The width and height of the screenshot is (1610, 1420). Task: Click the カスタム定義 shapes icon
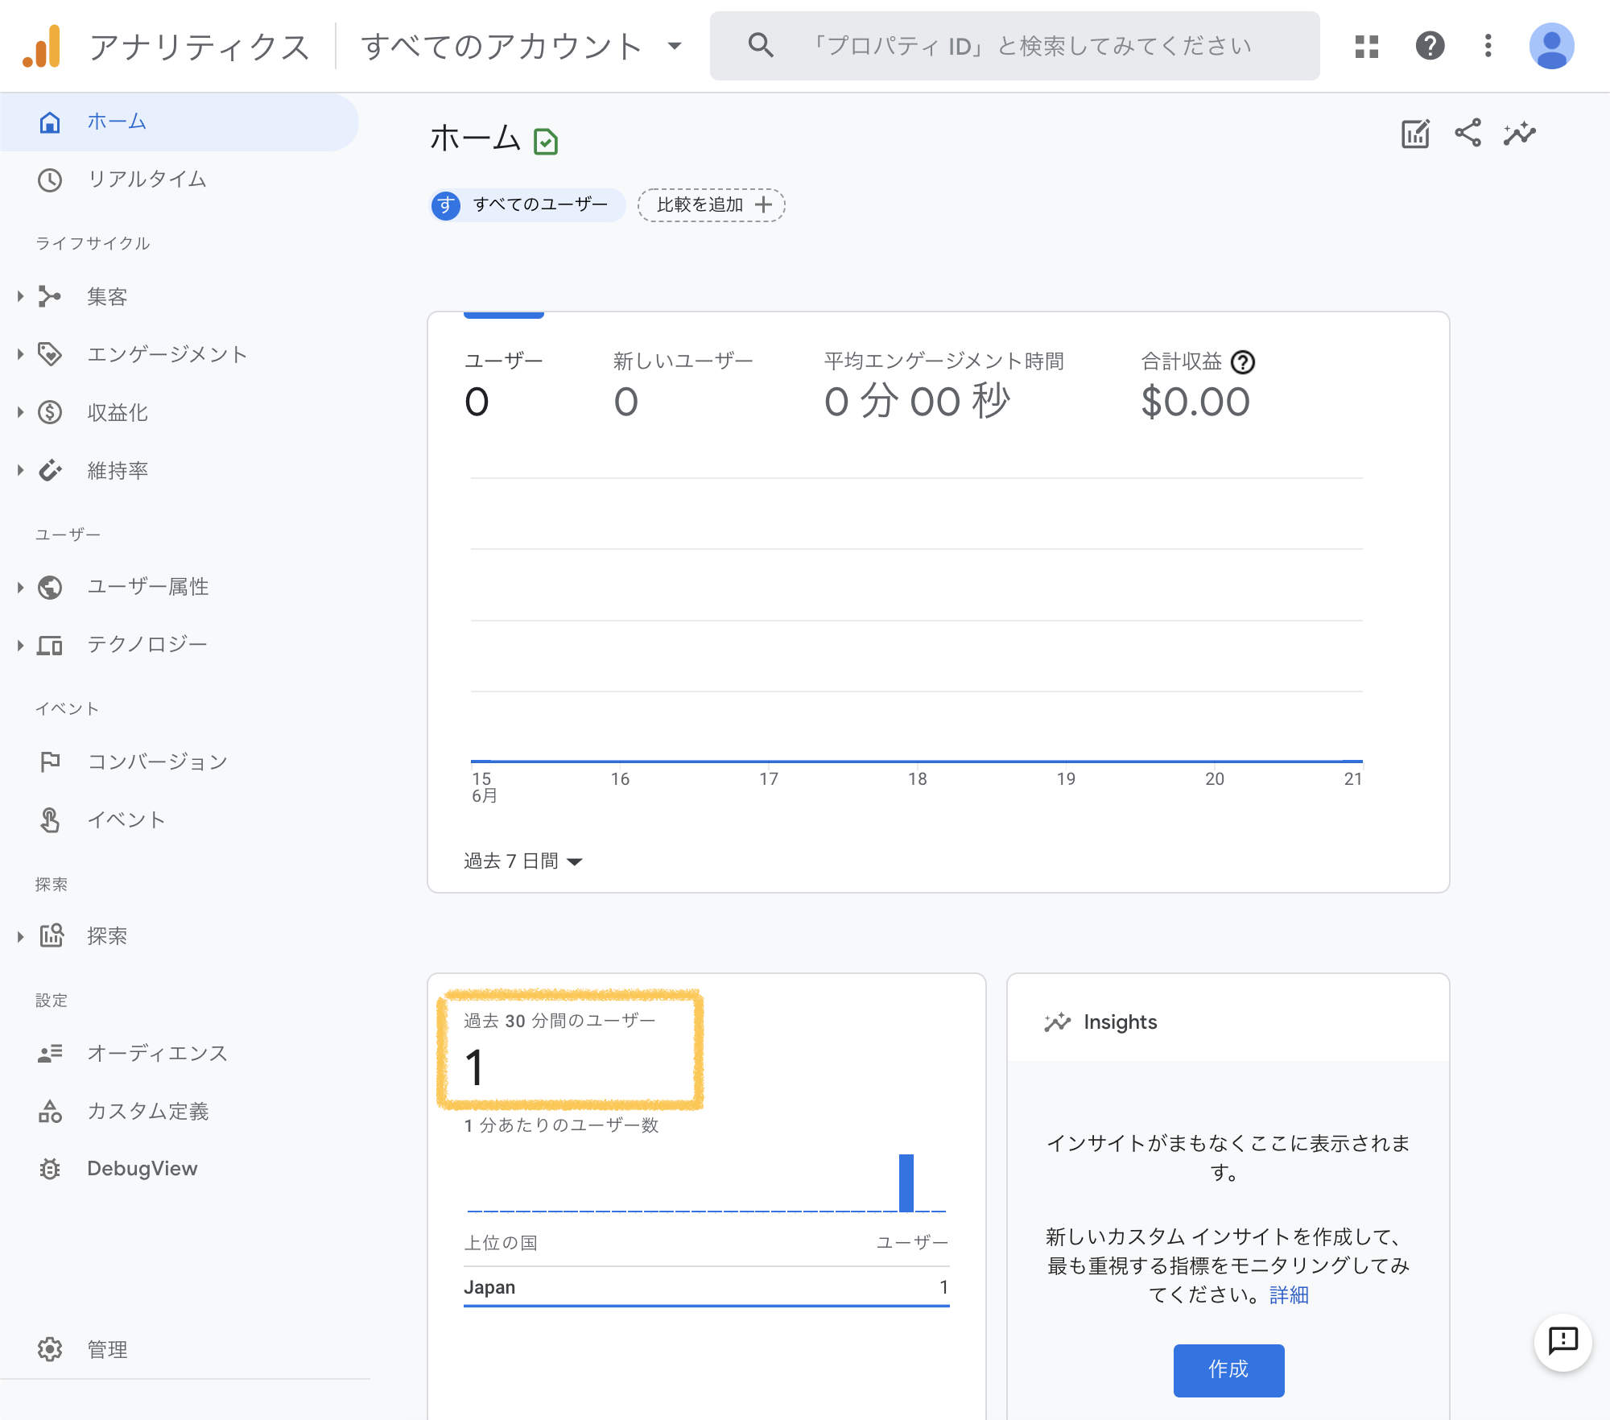coord(50,1111)
